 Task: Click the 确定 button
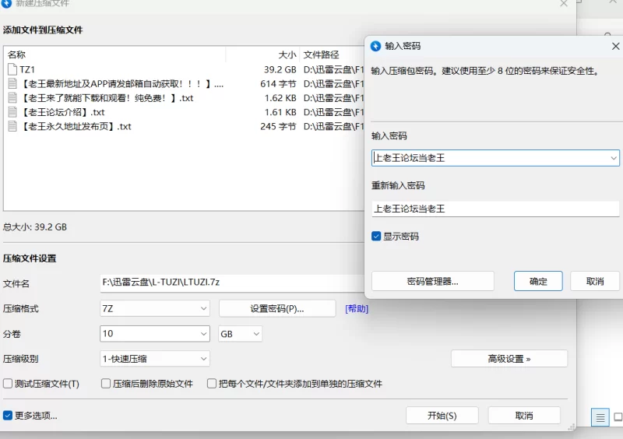click(x=538, y=281)
